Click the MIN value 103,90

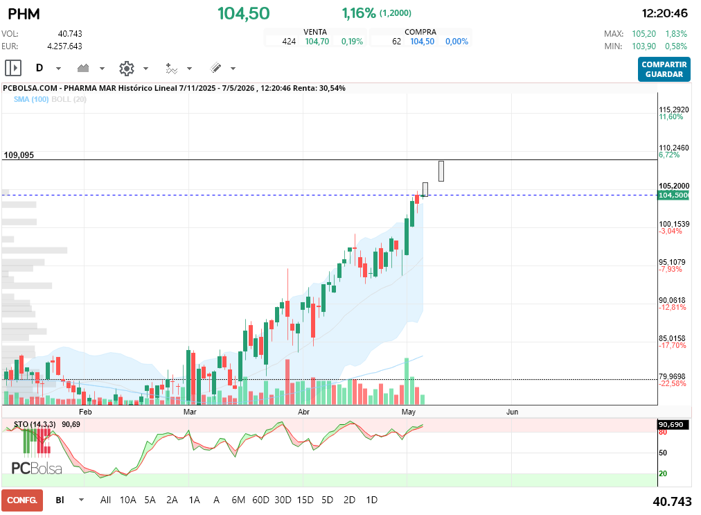[644, 46]
